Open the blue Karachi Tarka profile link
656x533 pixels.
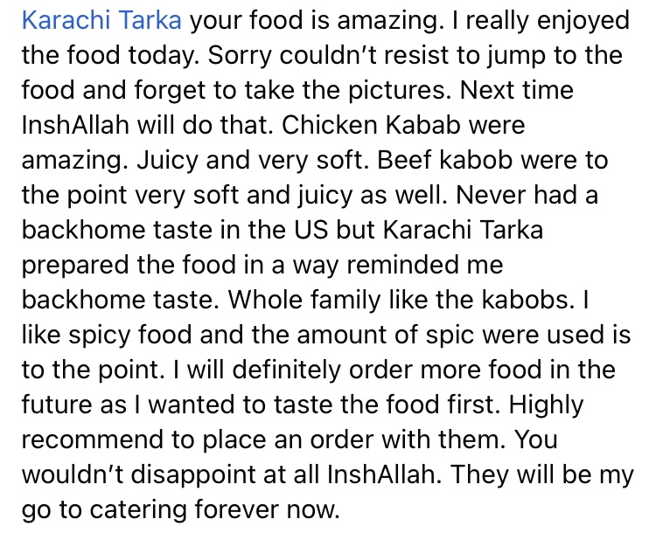(x=101, y=20)
